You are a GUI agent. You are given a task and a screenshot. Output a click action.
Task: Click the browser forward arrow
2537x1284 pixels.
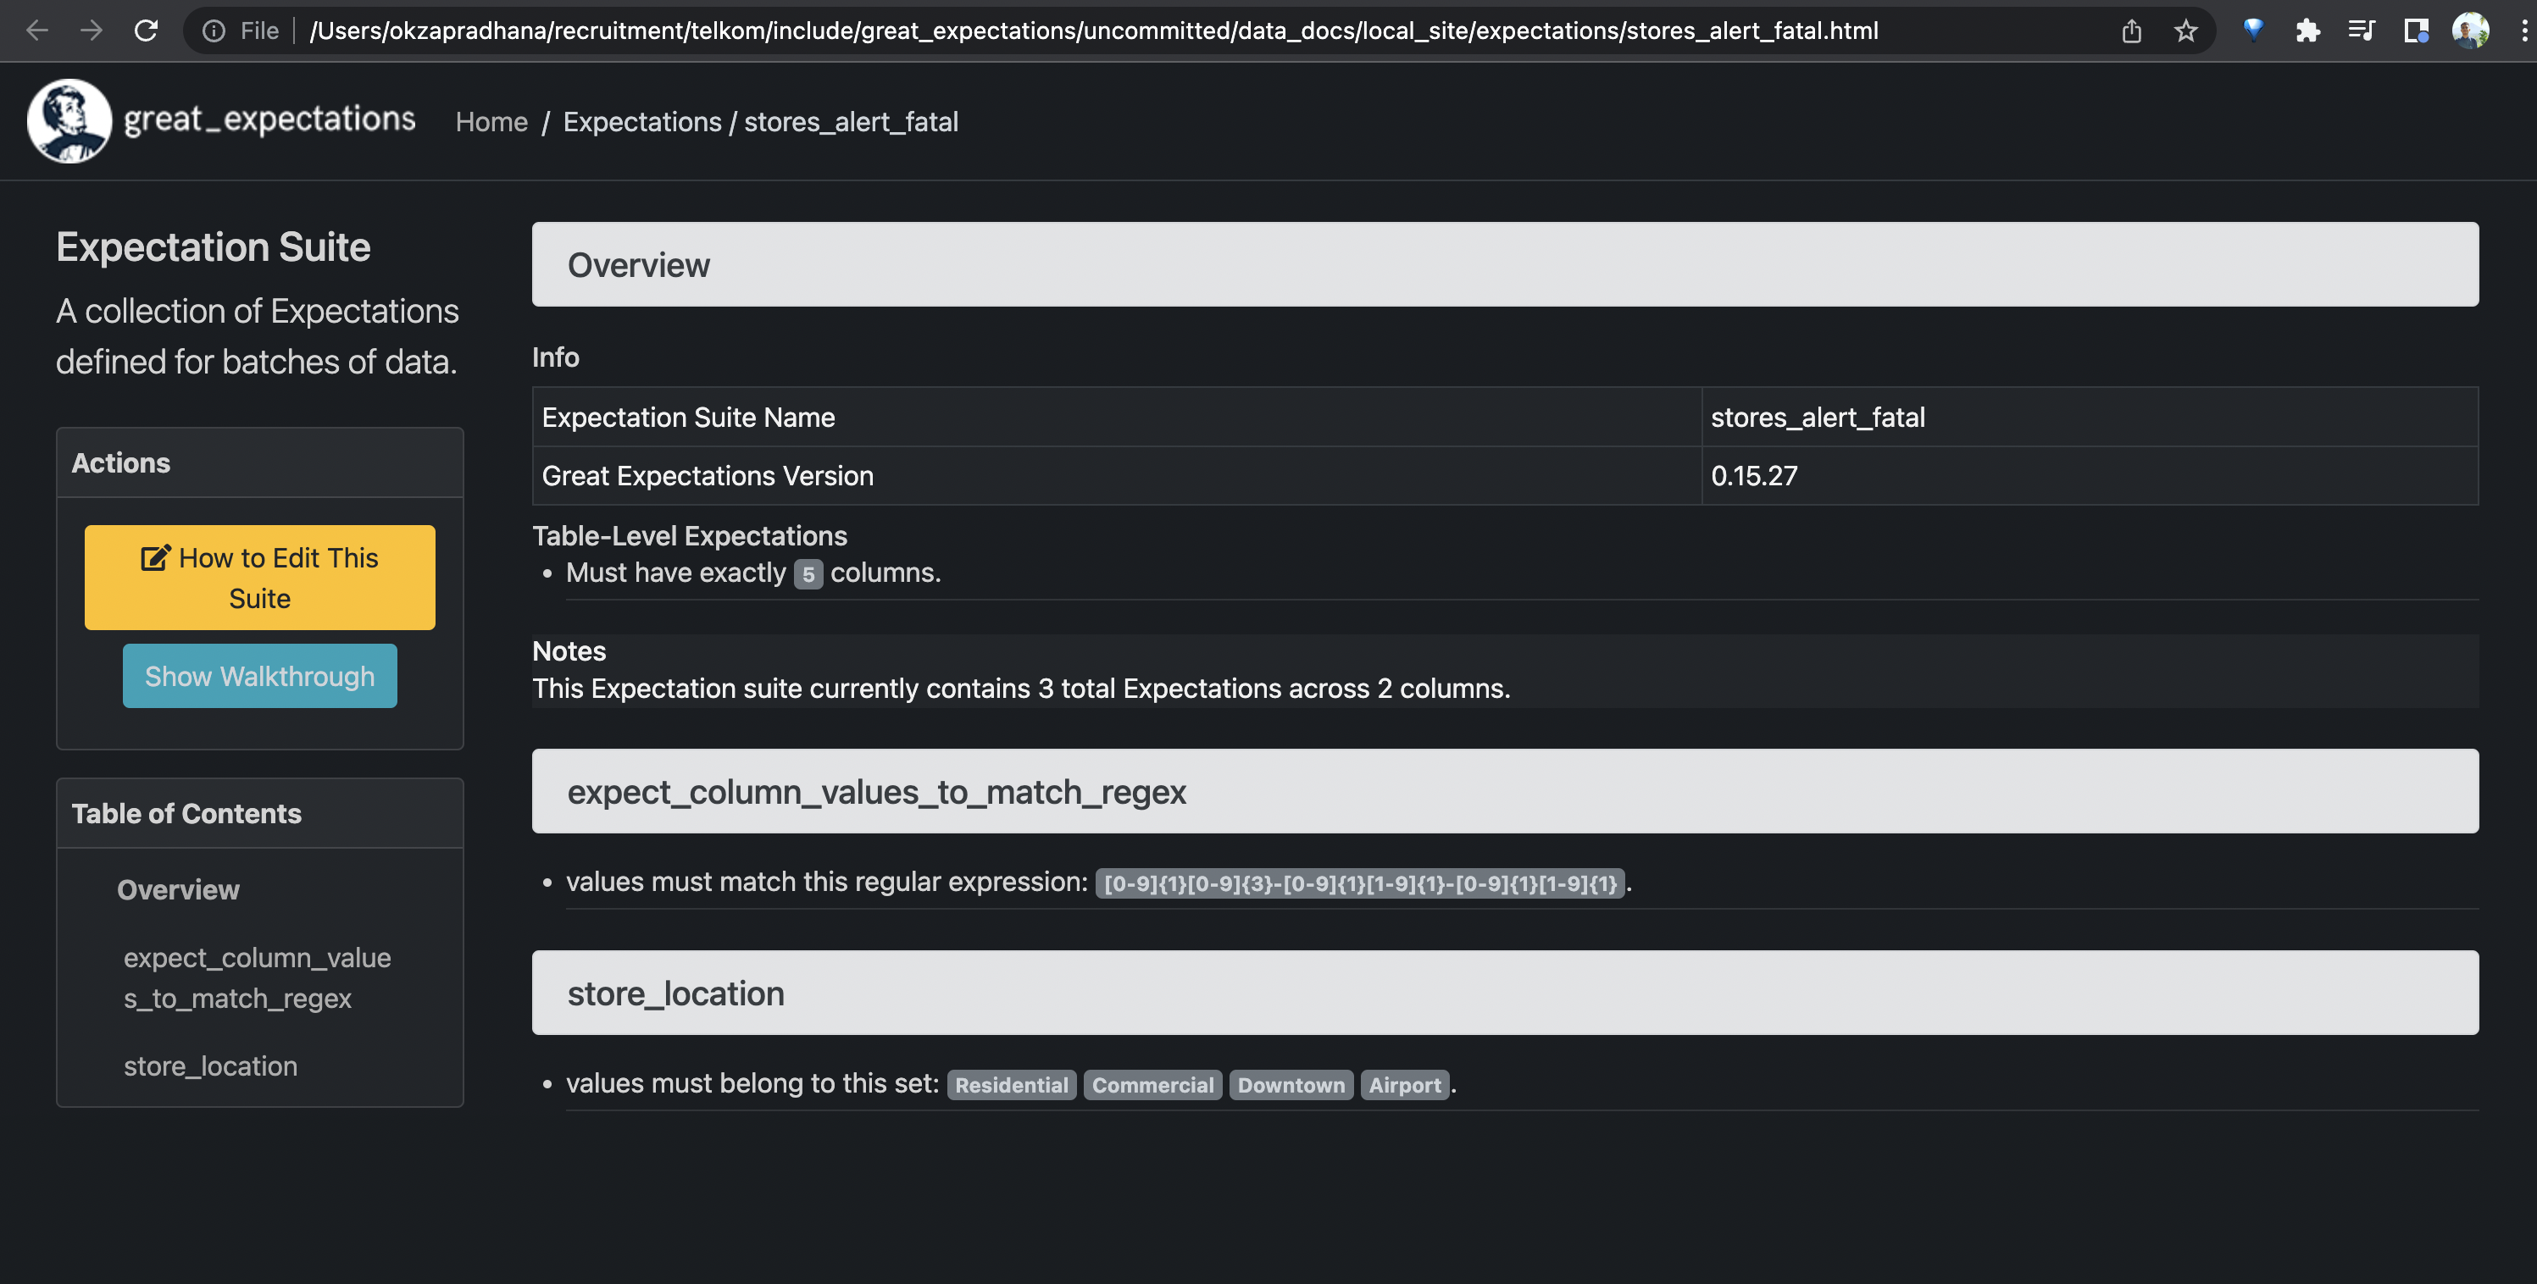pyautogui.click(x=92, y=30)
